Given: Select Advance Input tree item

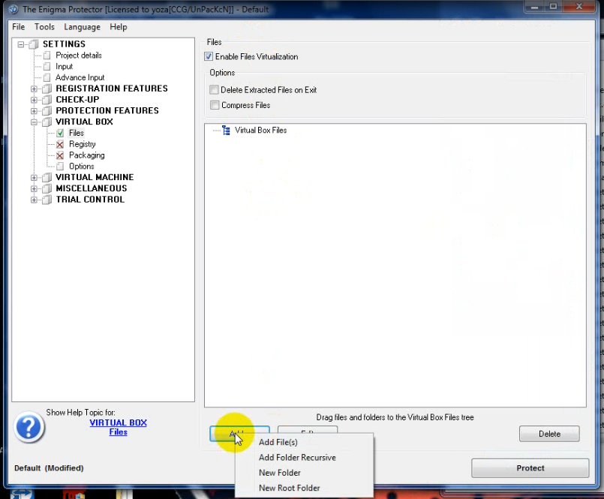Looking at the screenshot, I should click(80, 78).
